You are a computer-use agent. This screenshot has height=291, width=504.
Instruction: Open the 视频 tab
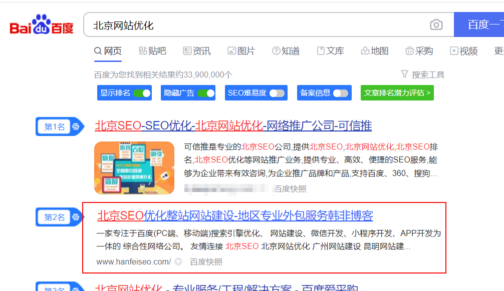[x=463, y=51]
